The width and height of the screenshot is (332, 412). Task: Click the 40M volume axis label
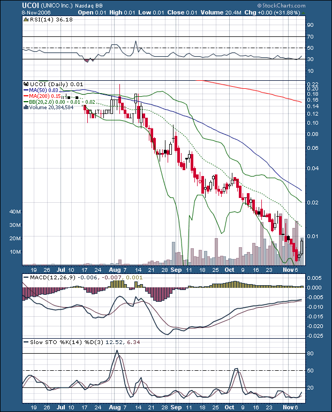click(15, 211)
